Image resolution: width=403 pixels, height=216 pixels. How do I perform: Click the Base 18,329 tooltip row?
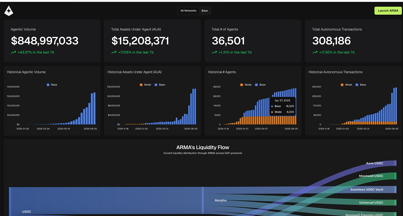282,106
